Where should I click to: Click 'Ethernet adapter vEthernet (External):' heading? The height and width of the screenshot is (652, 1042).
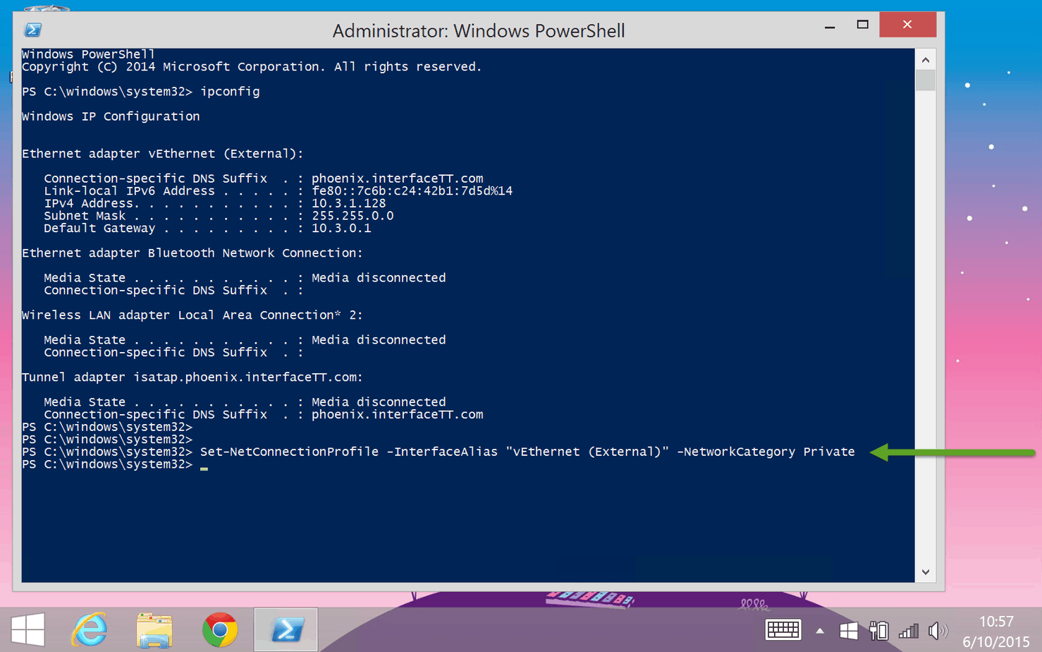click(163, 154)
